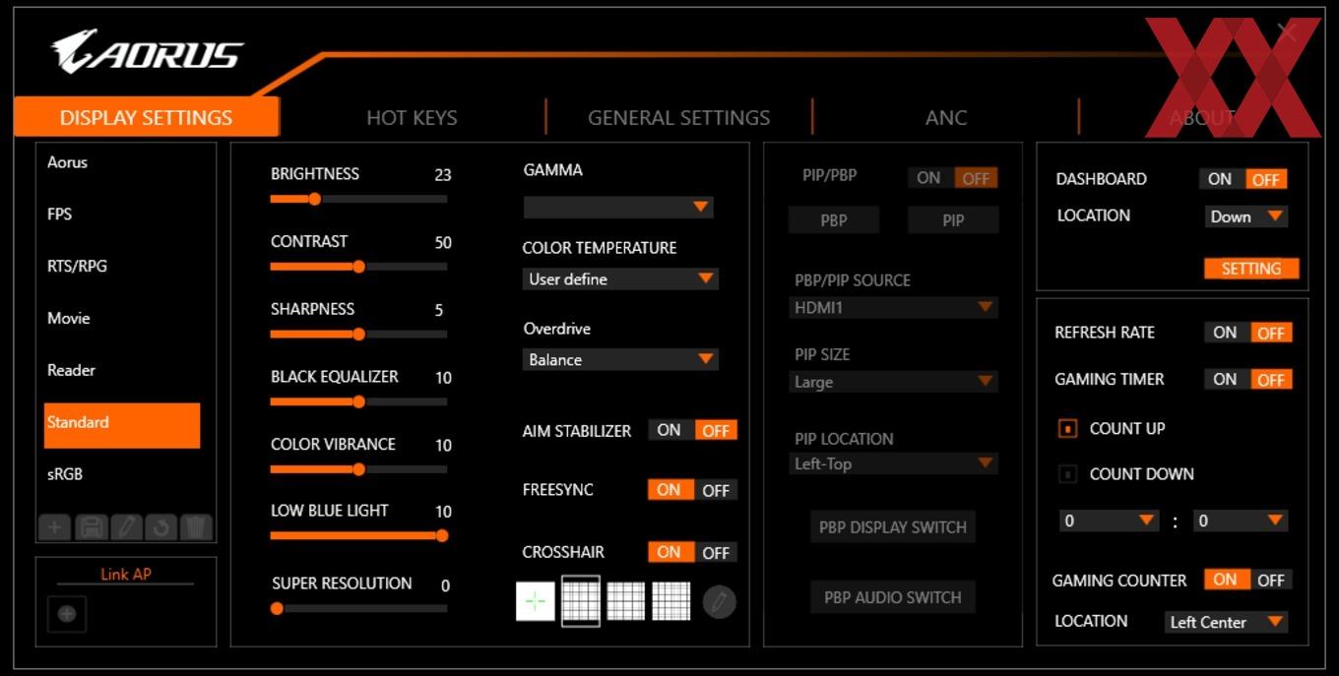
Task: Choose the green cross crosshair preset
Action: pyautogui.click(x=536, y=601)
